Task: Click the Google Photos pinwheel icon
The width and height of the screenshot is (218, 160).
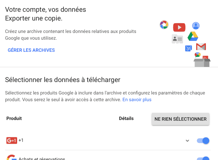Action: [x=164, y=25]
